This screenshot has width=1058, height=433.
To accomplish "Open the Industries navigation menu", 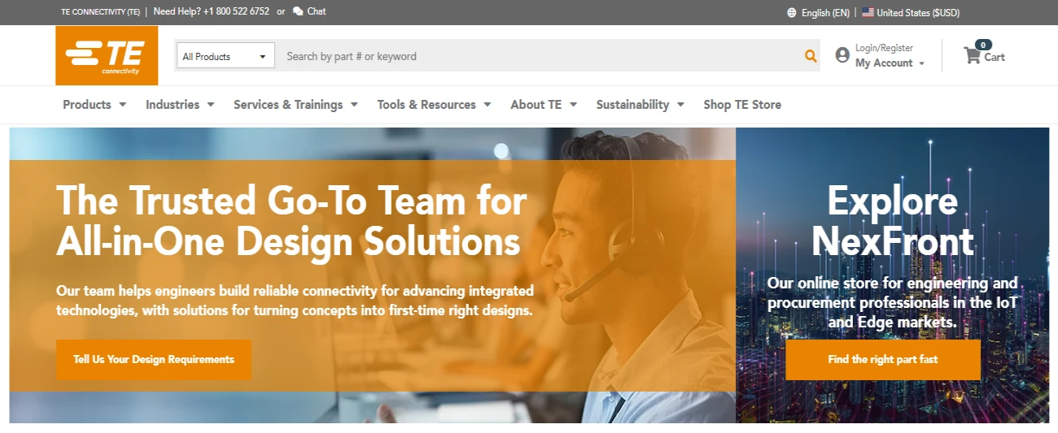I will point(180,104).
